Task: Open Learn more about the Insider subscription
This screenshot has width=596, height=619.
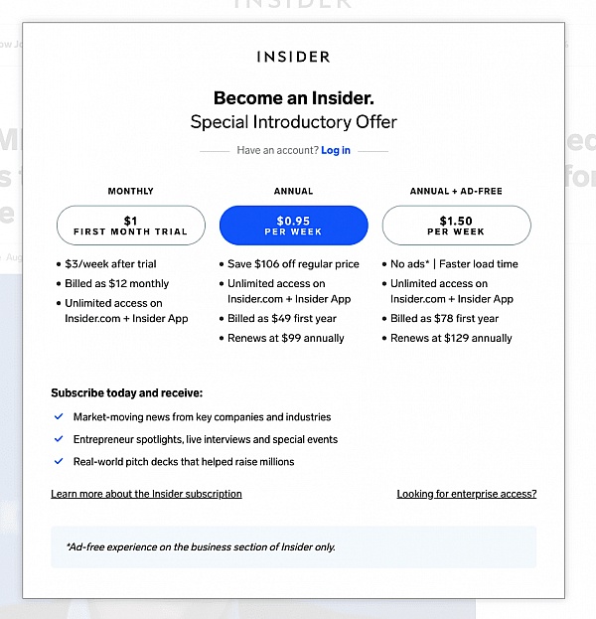Action: (x=146, y=494)
